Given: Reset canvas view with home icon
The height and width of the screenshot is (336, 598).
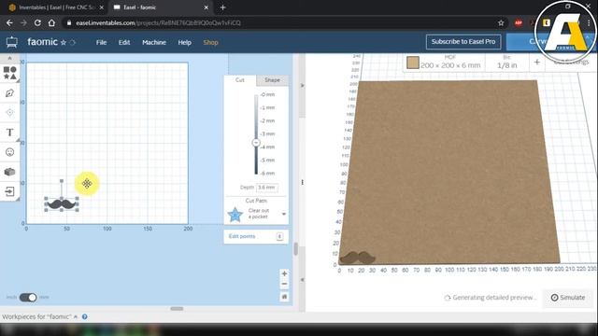Looking at the screenshot, I should tap(284, 297).
